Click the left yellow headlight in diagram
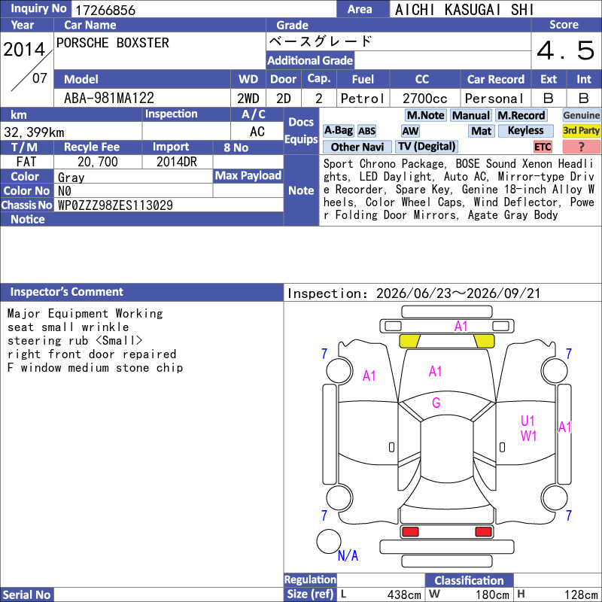602x602 pixels. pos(409,341)
